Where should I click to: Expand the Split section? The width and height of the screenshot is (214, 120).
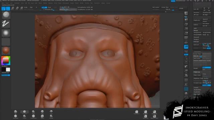[195, 28]
